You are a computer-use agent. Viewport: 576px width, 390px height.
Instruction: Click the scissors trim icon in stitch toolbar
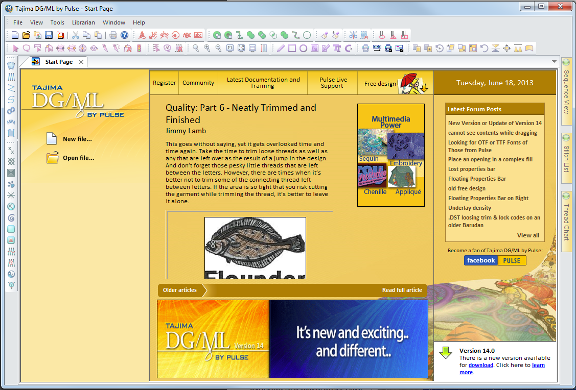353,35
